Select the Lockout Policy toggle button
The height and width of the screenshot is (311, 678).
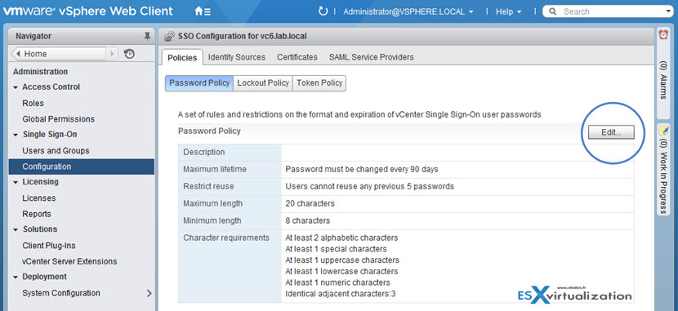263,83
